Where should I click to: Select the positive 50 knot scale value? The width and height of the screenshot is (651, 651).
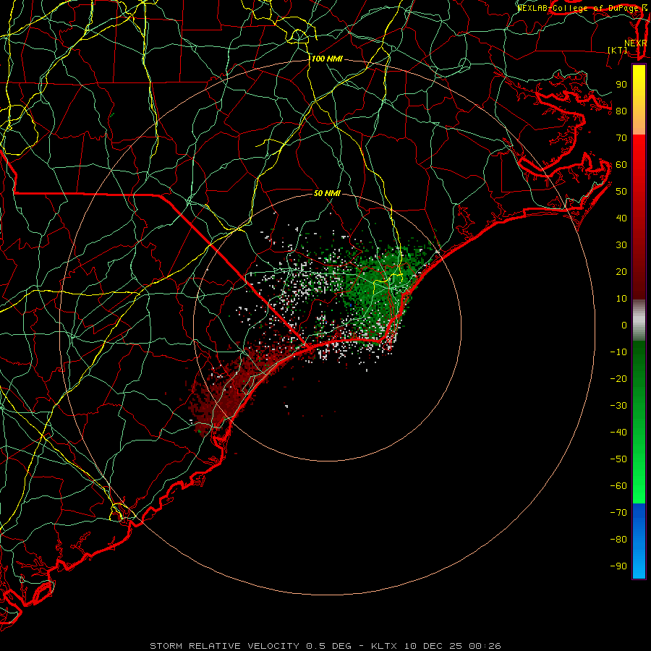point(621,192)
